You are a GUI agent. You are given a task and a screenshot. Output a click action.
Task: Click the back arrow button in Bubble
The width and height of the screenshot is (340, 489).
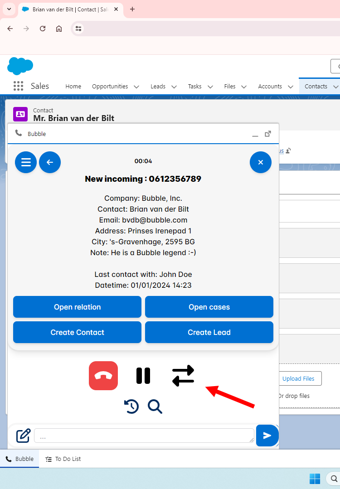(x=50, y=162)
